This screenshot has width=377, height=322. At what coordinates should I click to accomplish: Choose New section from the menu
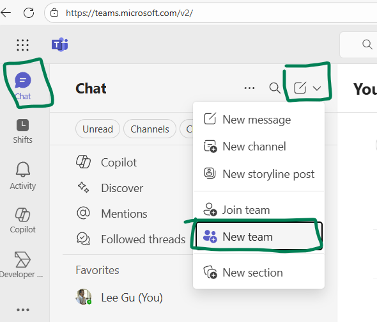coord(259,273)
